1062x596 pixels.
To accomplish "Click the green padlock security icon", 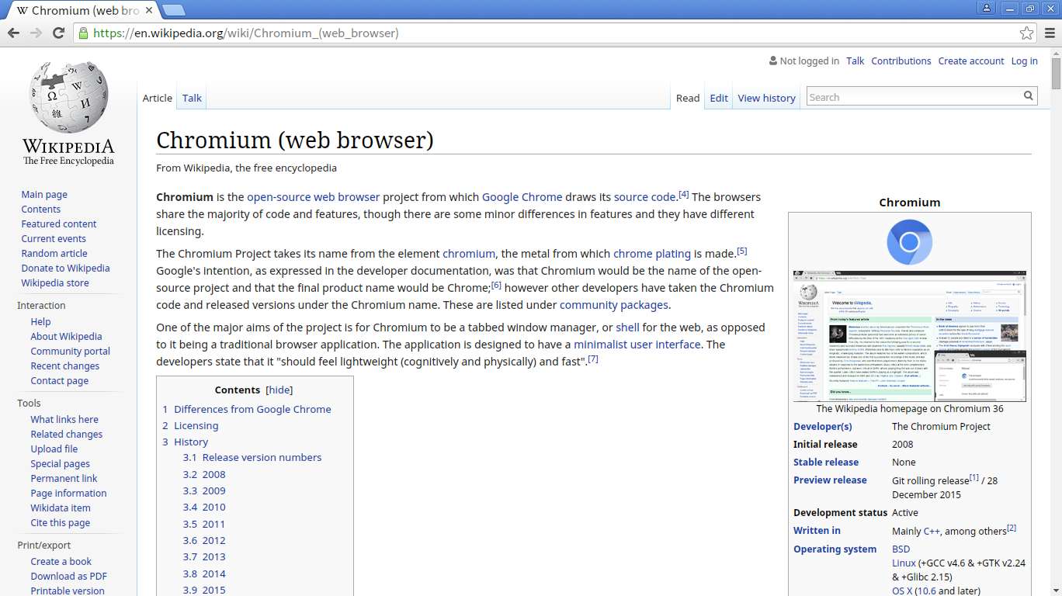I will (x=83, y=33).
